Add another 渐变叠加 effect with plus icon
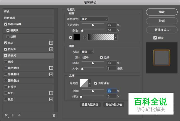The image size is (180, 121). click(51, 74)
